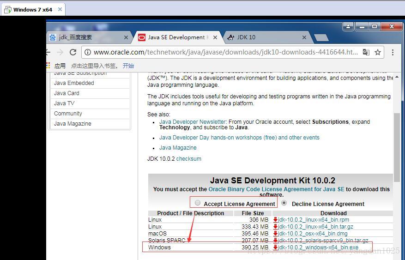Click the 395.46 MB file size cell

pos(254,234)
